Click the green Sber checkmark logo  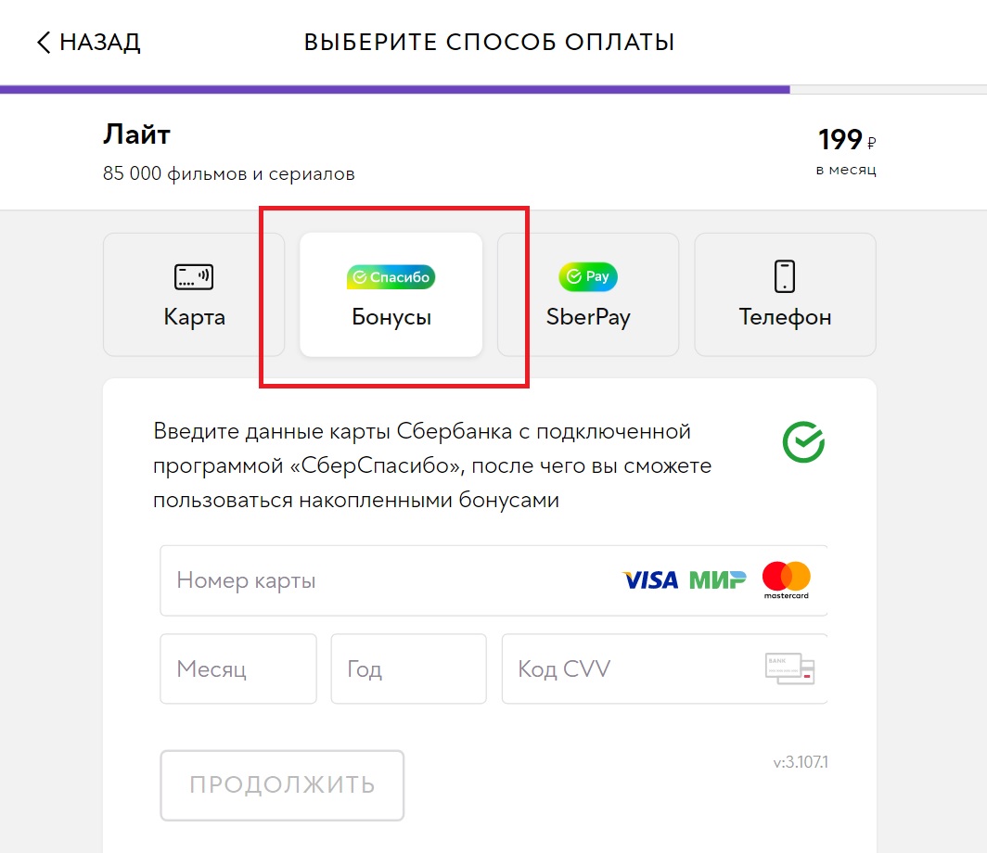tap(803, 442)
